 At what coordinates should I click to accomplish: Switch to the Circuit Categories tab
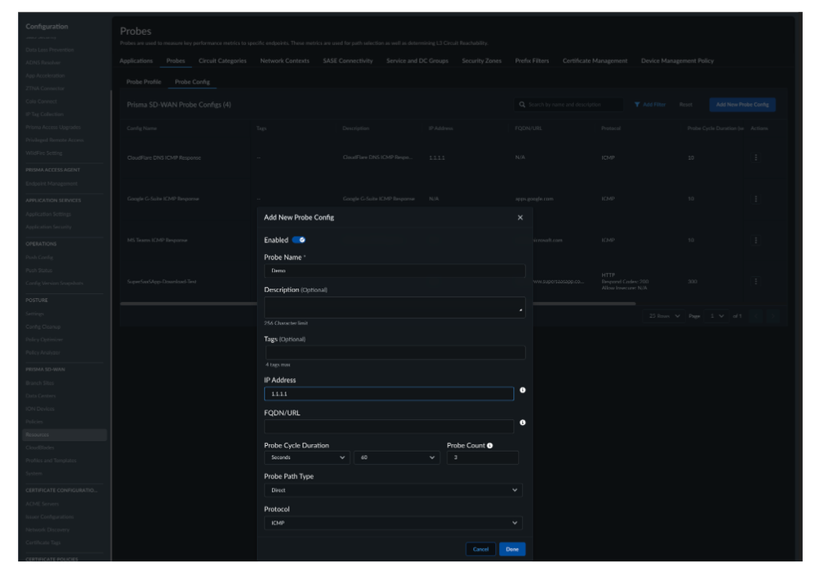(222, 61)
